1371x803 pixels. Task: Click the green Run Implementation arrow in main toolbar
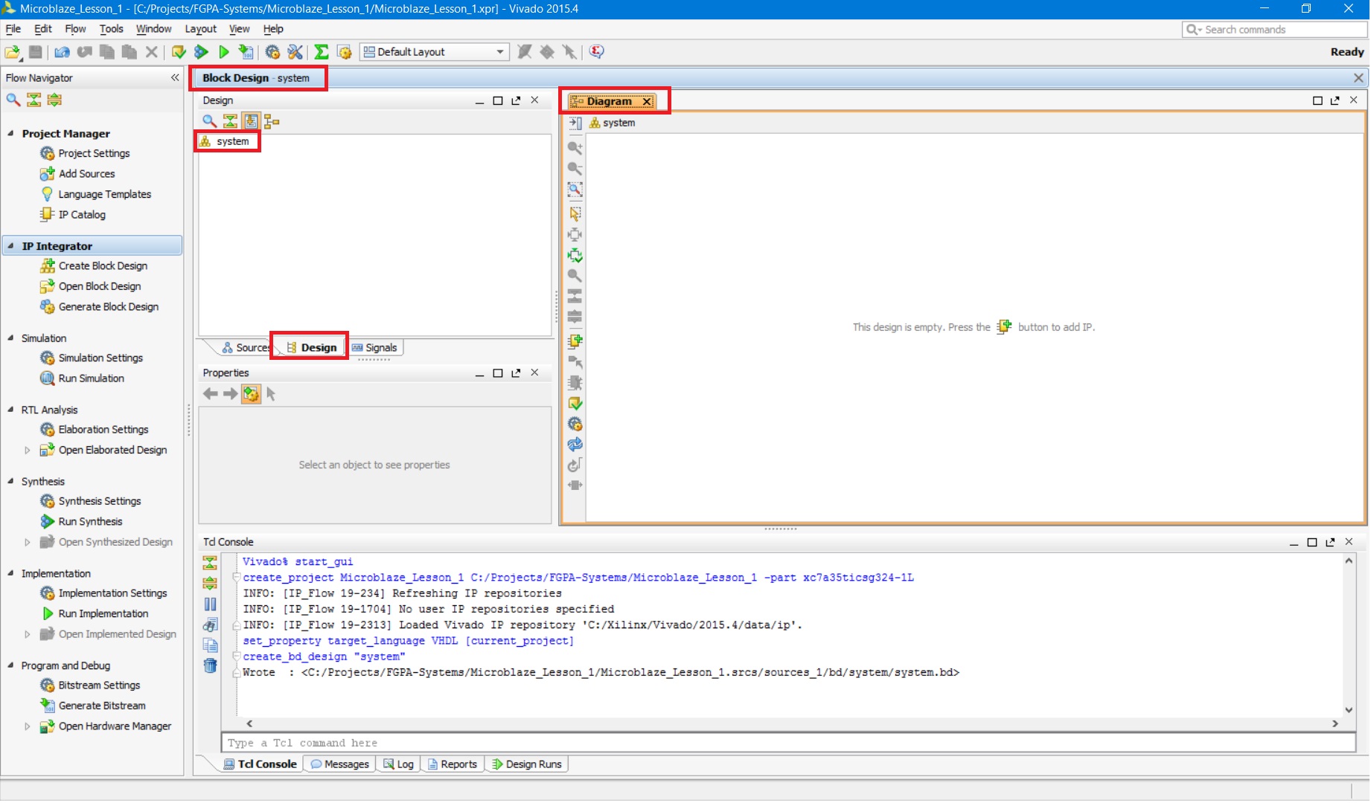[224, 52]
